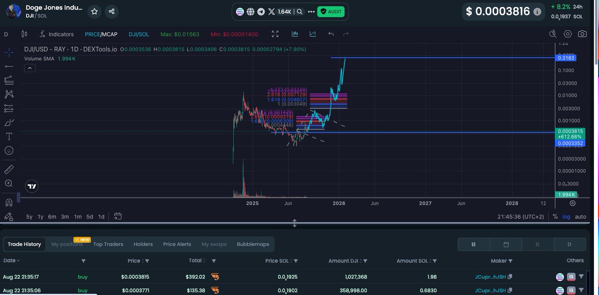Screen dimensions: 599x295
Task: Toggle lock all drawings pencil icon
Action: [x=8, y=216]
